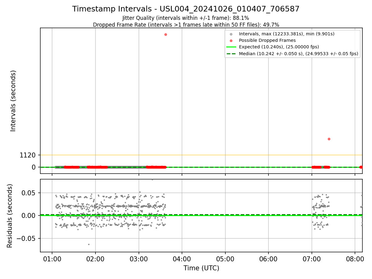Click the red outlier point near 07:20
This screenshot has height=279, width=372.
coord(329,139)
